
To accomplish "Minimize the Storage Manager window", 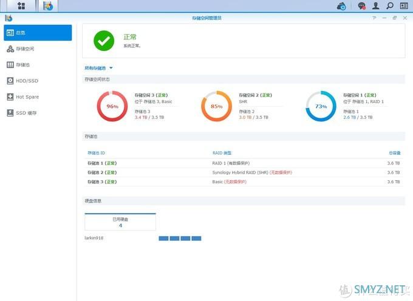I will 384,18.
